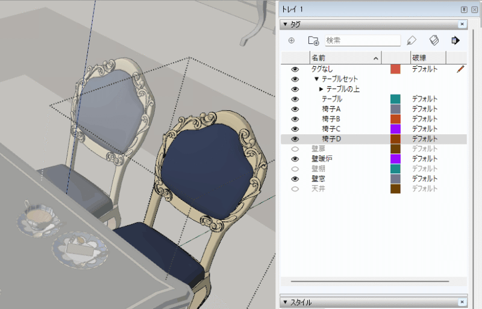482x309 pixels.
Task: Open dash style for 椅子C
Action: [x=425, y=128]
